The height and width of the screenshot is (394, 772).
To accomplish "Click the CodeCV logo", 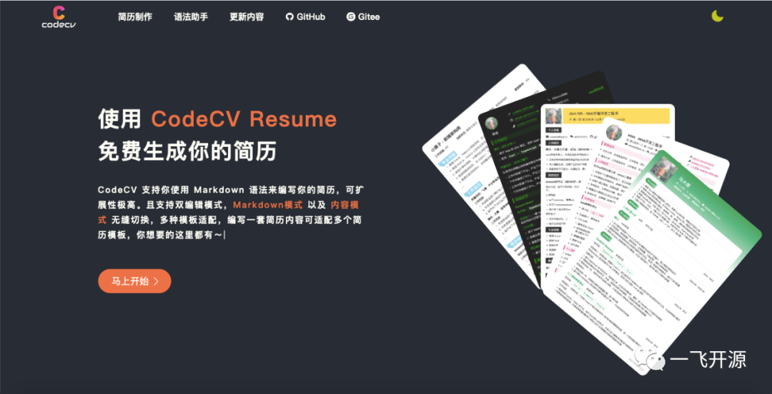I will [x=59, y=16].
